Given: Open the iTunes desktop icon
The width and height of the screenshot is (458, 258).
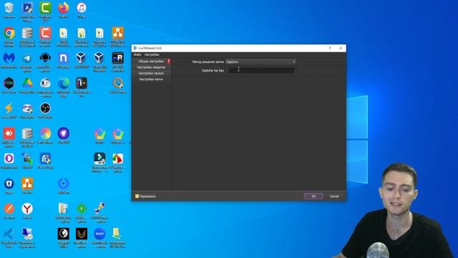Looking at the screenshot, I should [82, 10].
